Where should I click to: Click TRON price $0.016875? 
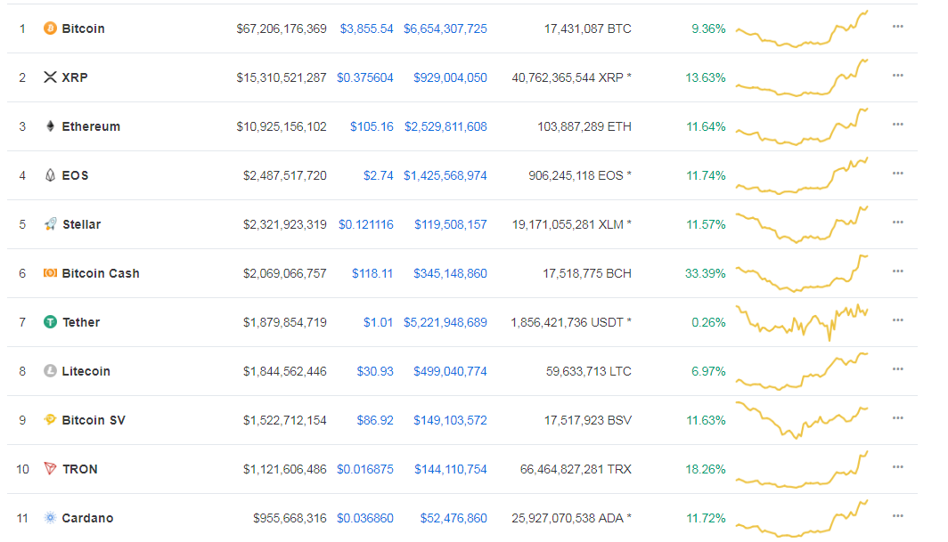[365, 469]
